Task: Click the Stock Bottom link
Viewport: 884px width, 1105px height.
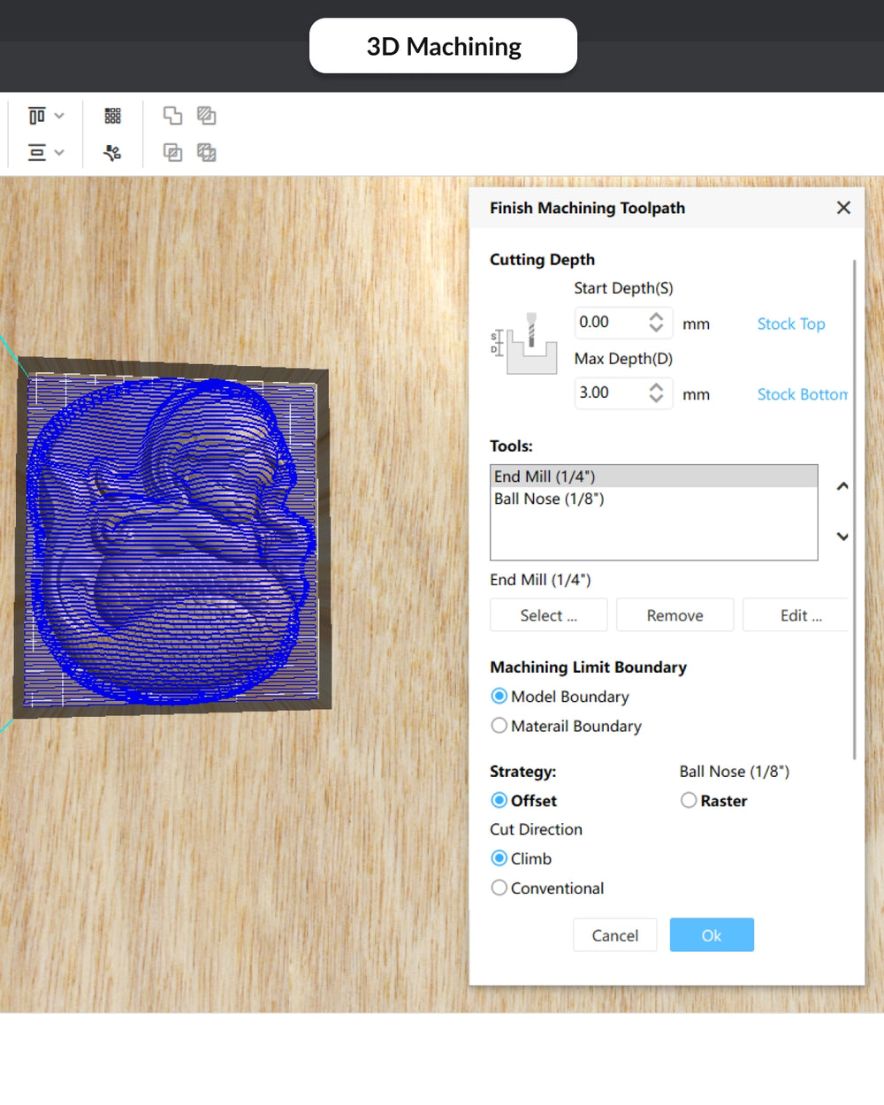Action: point(802,394)
